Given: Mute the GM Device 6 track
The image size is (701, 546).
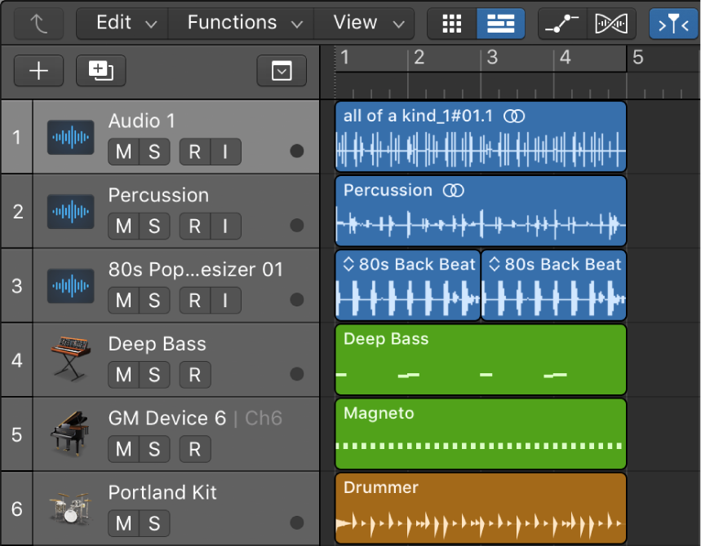Looking at the screenshot, I should 124,449.
